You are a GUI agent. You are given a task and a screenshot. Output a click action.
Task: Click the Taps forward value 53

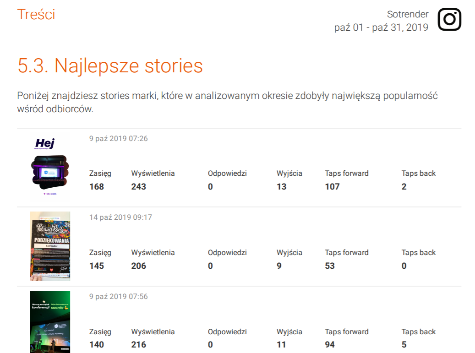coord(330,266)
